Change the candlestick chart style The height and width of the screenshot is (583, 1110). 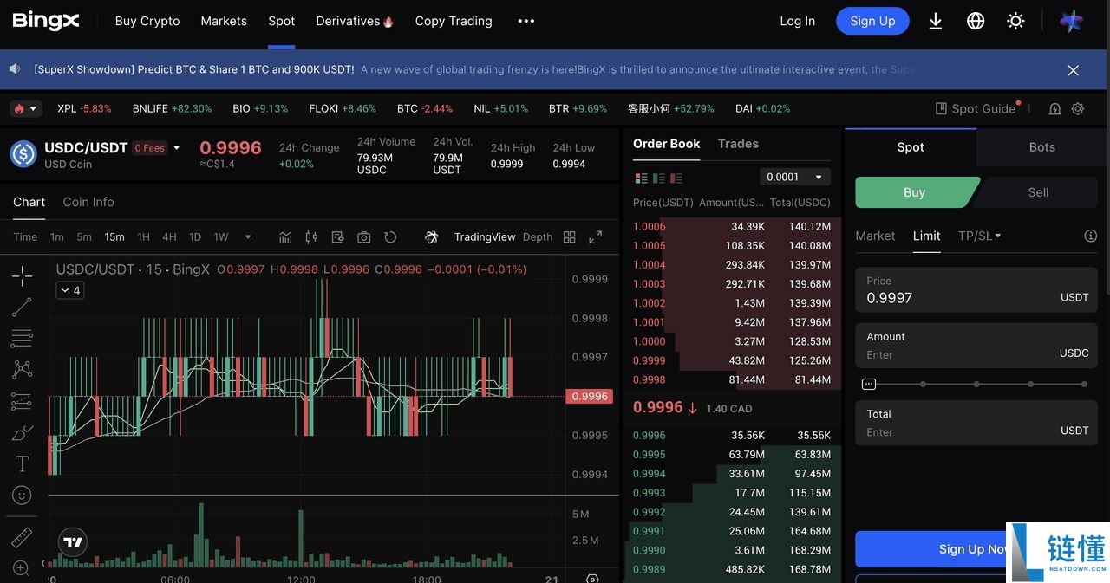(x=312, y=237)
